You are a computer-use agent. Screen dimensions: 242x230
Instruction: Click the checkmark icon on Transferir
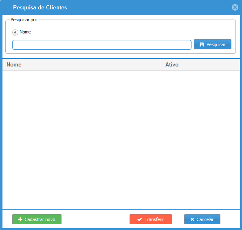[140, 219]
